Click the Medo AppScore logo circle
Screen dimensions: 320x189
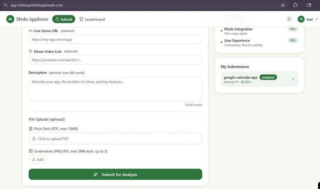[x=10, y=19]
